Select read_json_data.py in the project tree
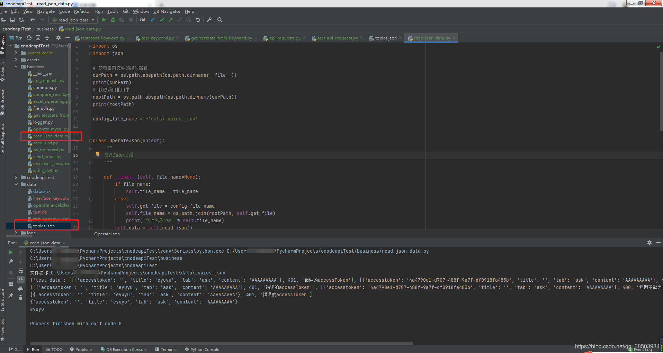 coord(51,136)
